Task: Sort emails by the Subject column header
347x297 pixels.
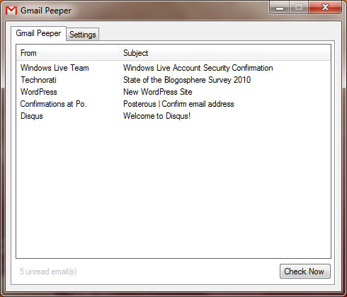Action: pyautogui.click(x=224, y=53)
